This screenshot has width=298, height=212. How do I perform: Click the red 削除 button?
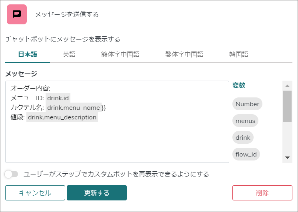click(262, 193)
